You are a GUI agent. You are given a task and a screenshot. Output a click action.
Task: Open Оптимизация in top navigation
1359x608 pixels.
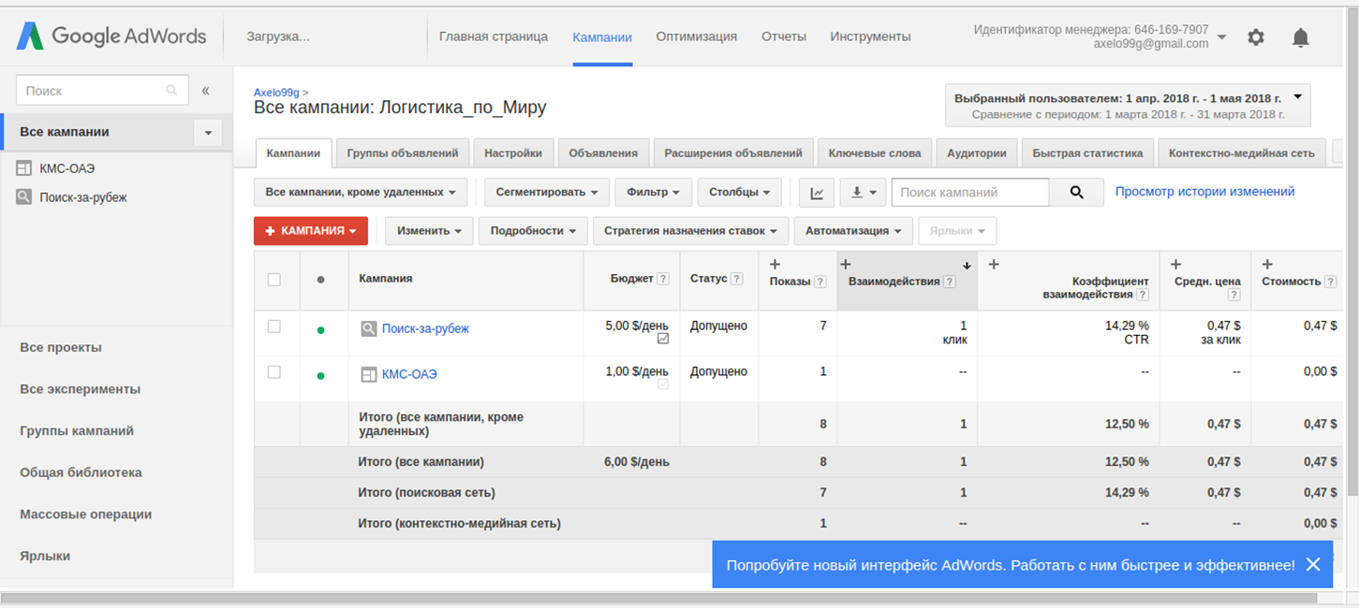pyautogui.click(x=696, y=36)
